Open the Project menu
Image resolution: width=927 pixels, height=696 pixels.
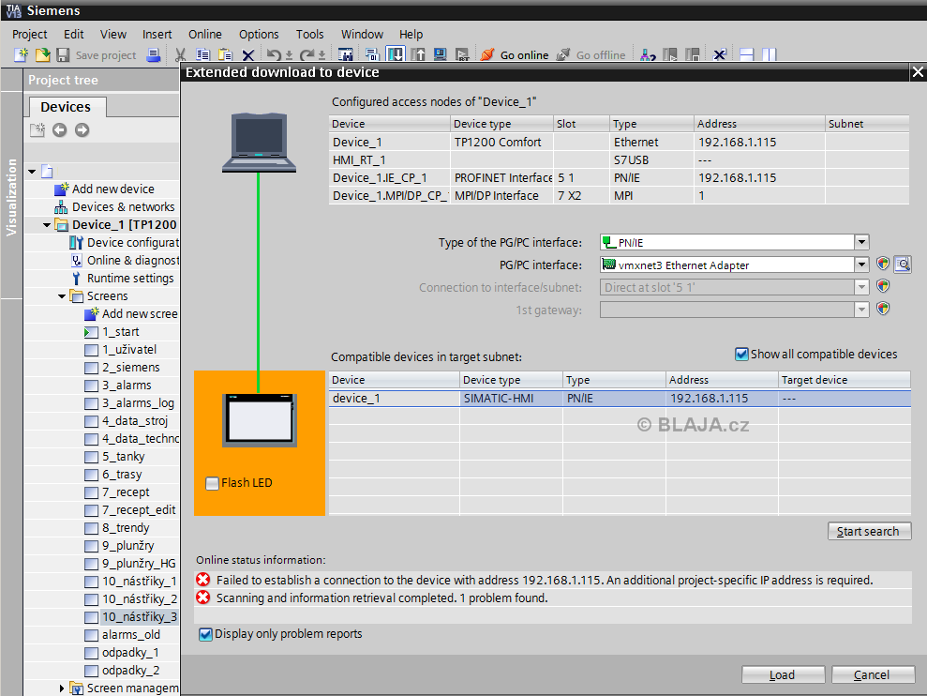30,35
